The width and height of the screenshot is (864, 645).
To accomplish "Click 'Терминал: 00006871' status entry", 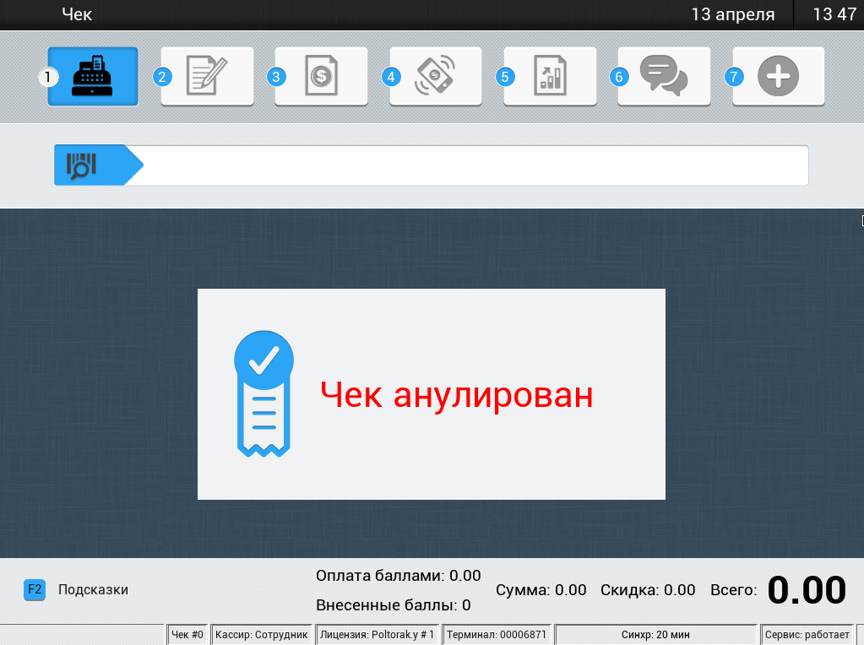I will click(x=497, y=635).
